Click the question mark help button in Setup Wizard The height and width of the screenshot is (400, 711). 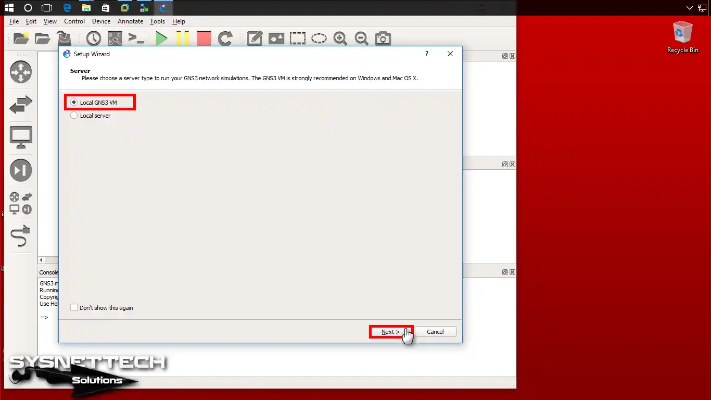point(427,54)
